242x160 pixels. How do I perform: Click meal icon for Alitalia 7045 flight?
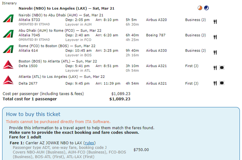pyautogui.click(x=215, y=37)
